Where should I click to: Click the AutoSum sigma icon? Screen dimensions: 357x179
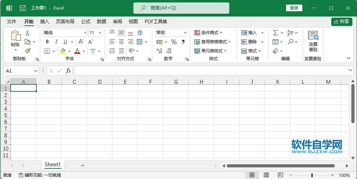click(x=276, y=33)
